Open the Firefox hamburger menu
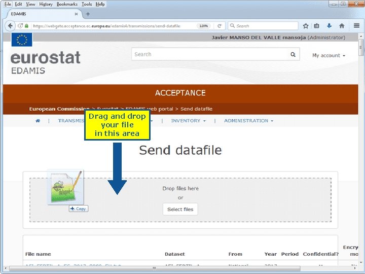Image resolution: width=365 pixels, height=274 pixels. 356,26
